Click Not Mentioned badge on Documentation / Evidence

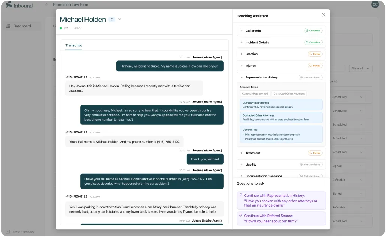click(x=310, y=176)
